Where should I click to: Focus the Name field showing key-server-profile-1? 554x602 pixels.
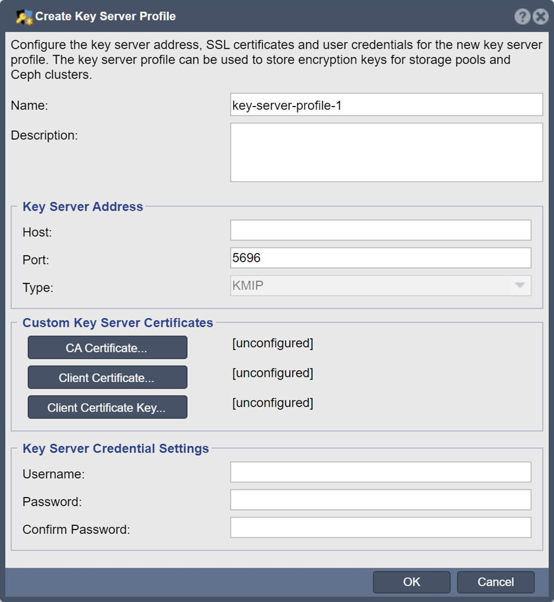[386, 104]
